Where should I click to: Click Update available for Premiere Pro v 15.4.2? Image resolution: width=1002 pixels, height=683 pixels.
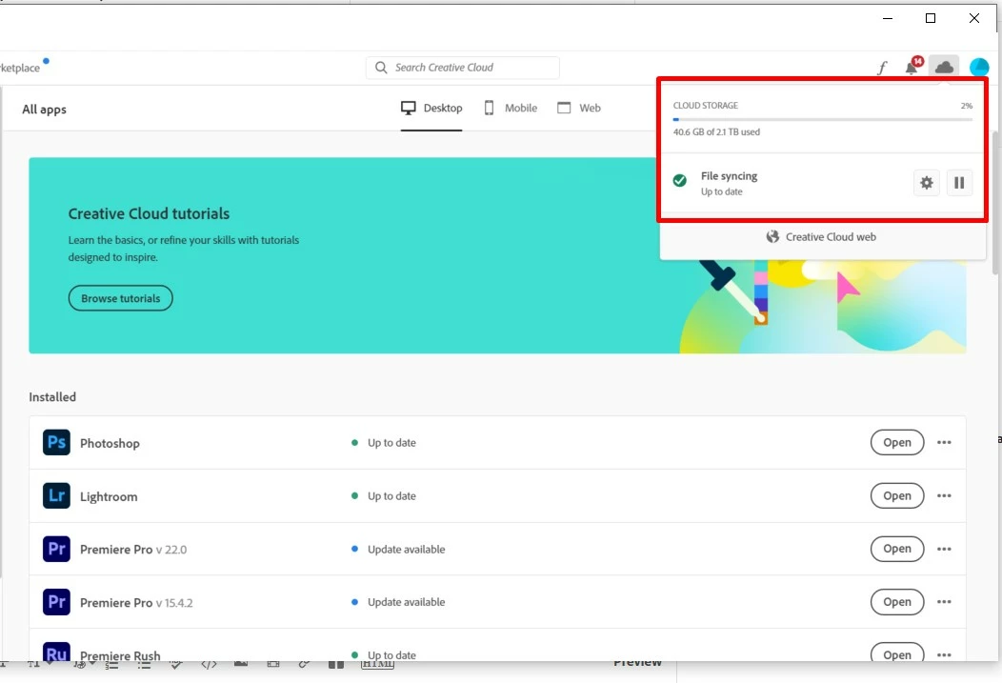click(x=407, y=602)
